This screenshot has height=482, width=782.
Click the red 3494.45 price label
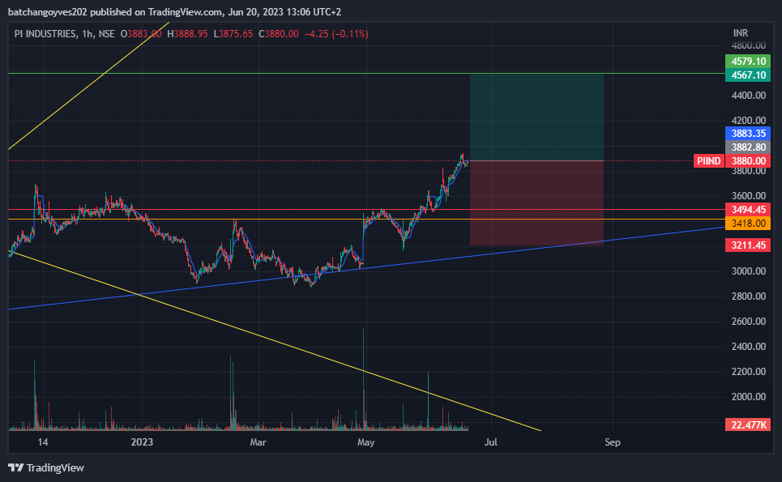click(x=748, y=209)
